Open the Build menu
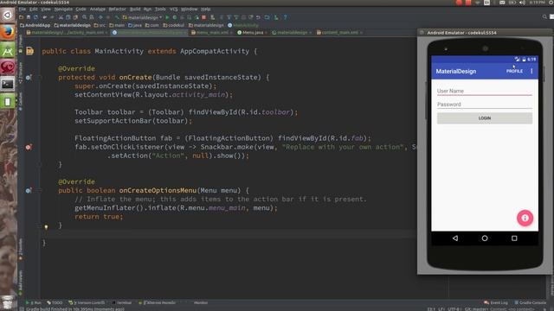 [135, 10]
